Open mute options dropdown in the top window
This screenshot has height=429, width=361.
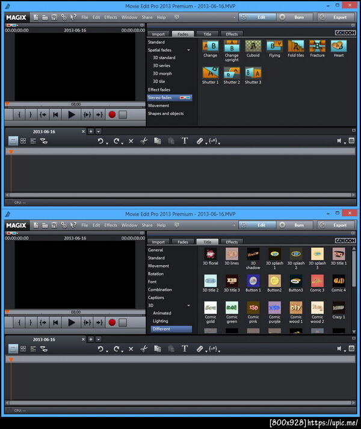345,143
